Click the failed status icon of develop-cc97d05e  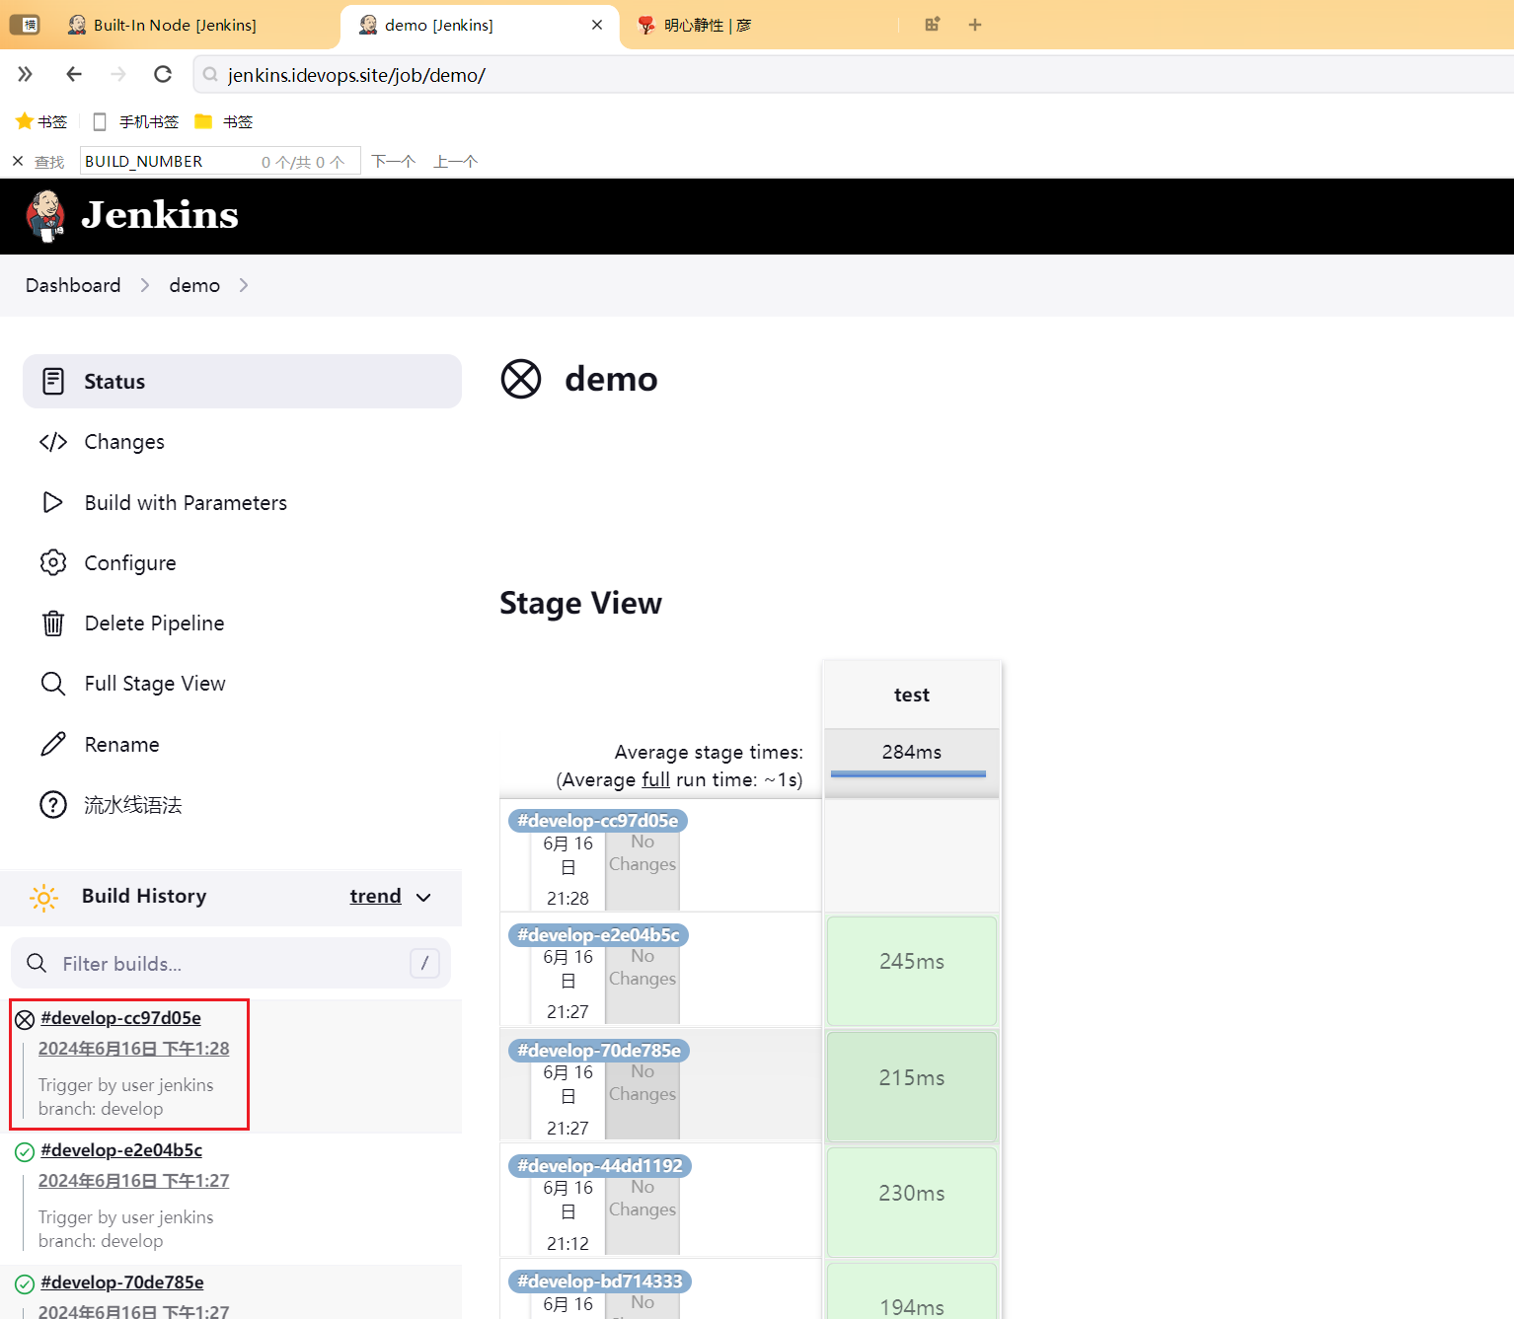tap(25, 1019)
